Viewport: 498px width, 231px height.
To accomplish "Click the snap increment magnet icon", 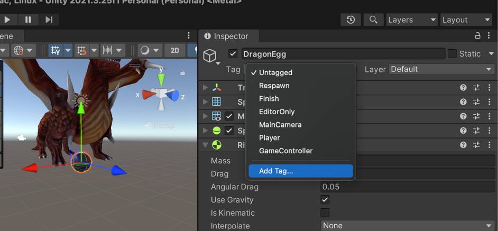I will tap(81, 50).
